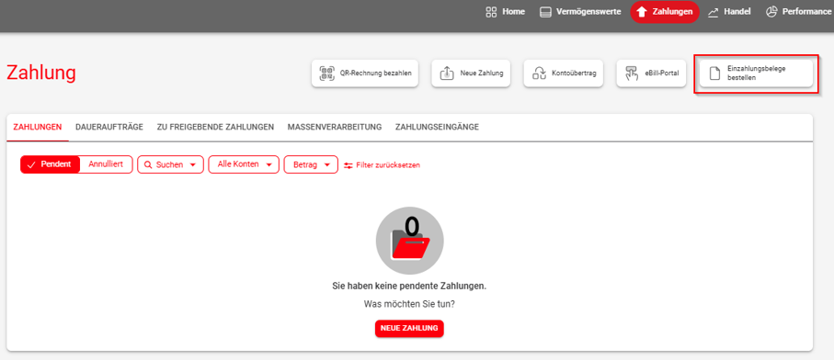Click the Suchen magnifier icon

click(x=148, y=165)
